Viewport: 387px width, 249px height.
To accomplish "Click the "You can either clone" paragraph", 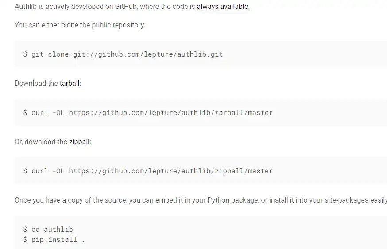I will click(x=80, y=25).
